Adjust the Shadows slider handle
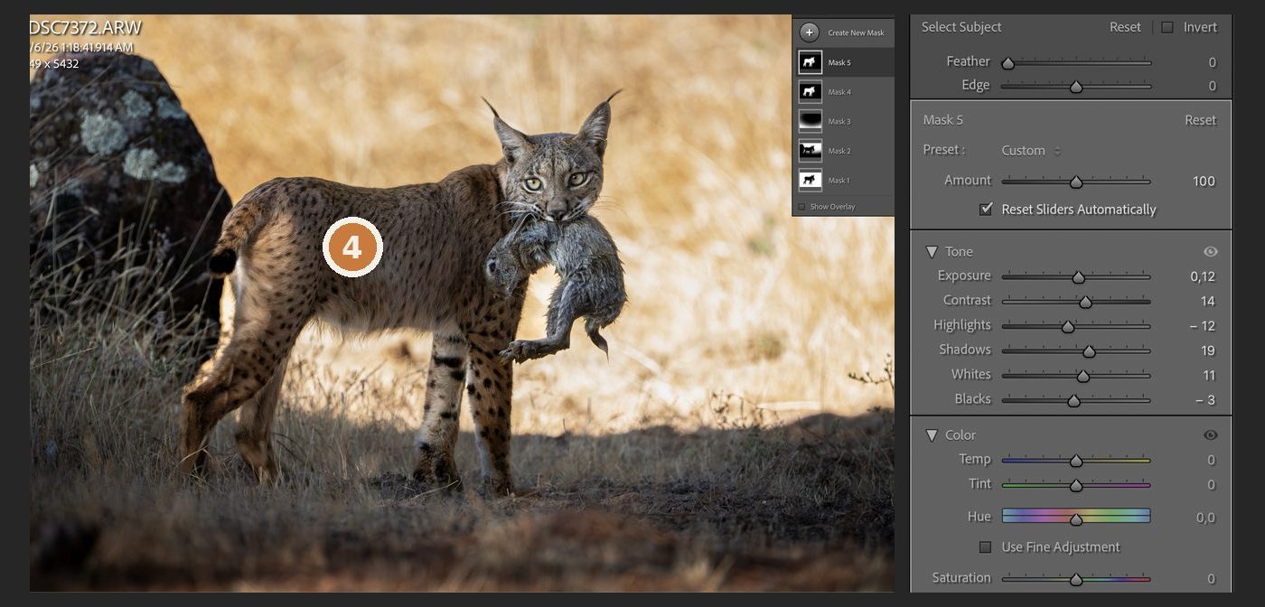 pos(1089,351)
